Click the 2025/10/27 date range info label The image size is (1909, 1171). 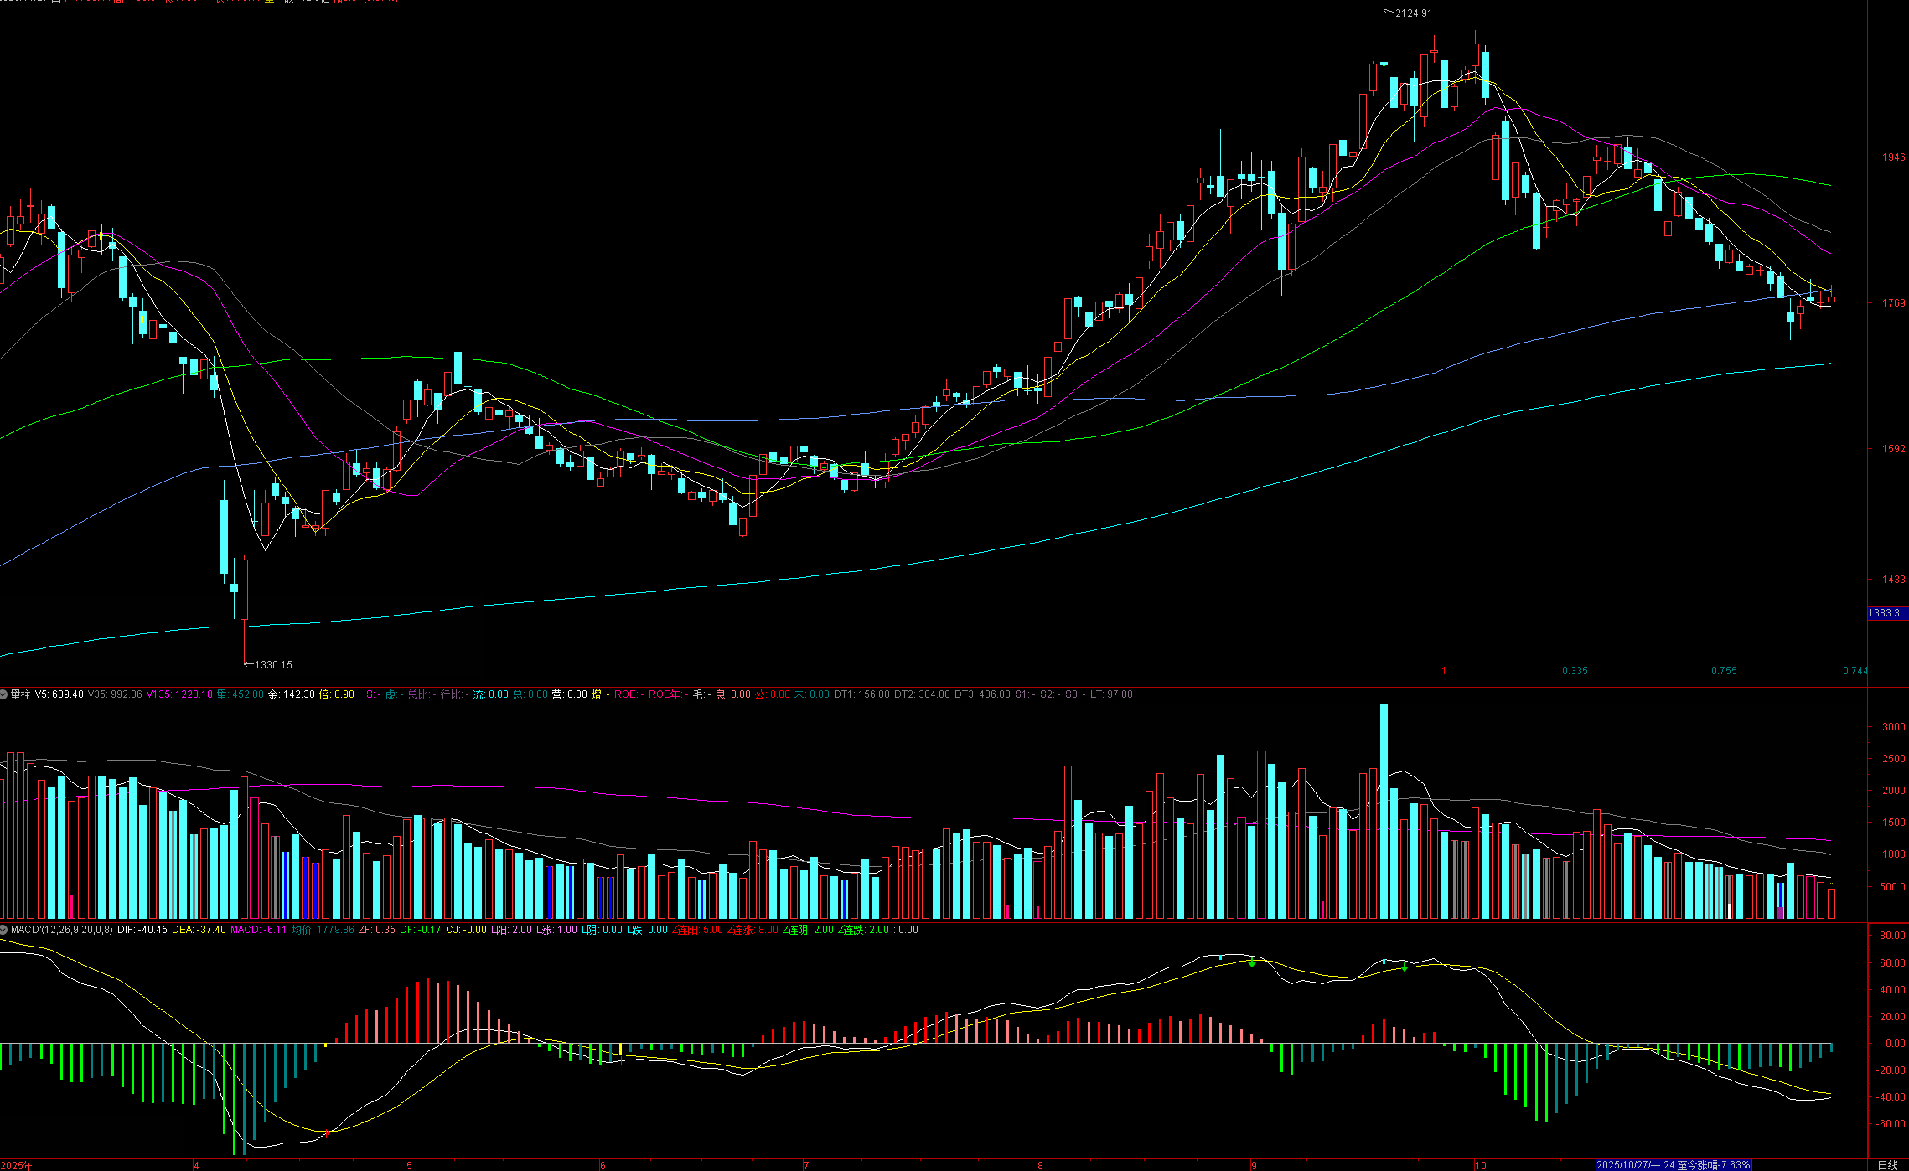[x=1673, y=1165]
